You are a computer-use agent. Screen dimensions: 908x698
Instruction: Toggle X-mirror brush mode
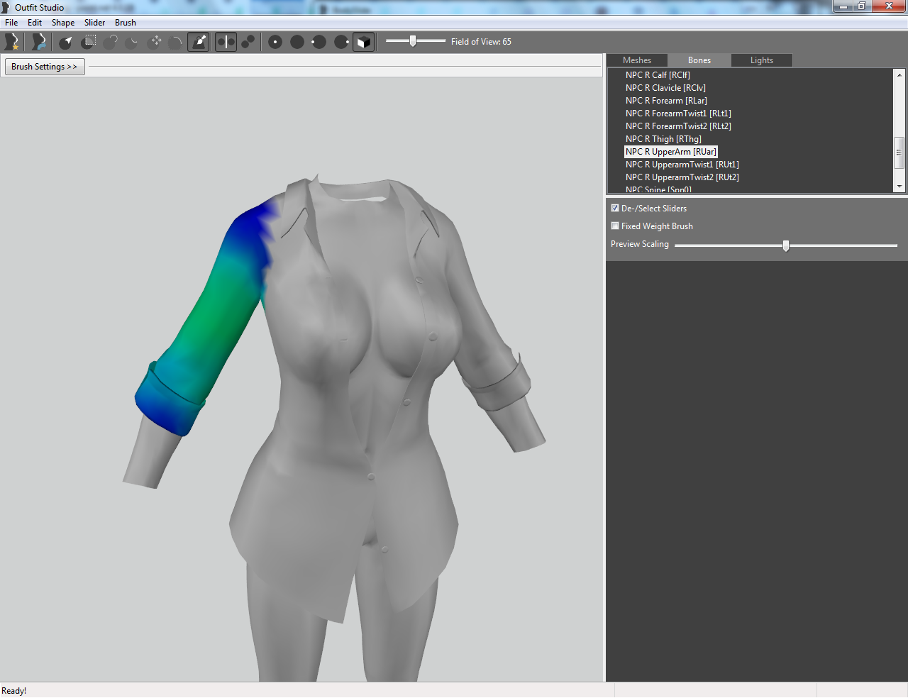pos(226,42)
